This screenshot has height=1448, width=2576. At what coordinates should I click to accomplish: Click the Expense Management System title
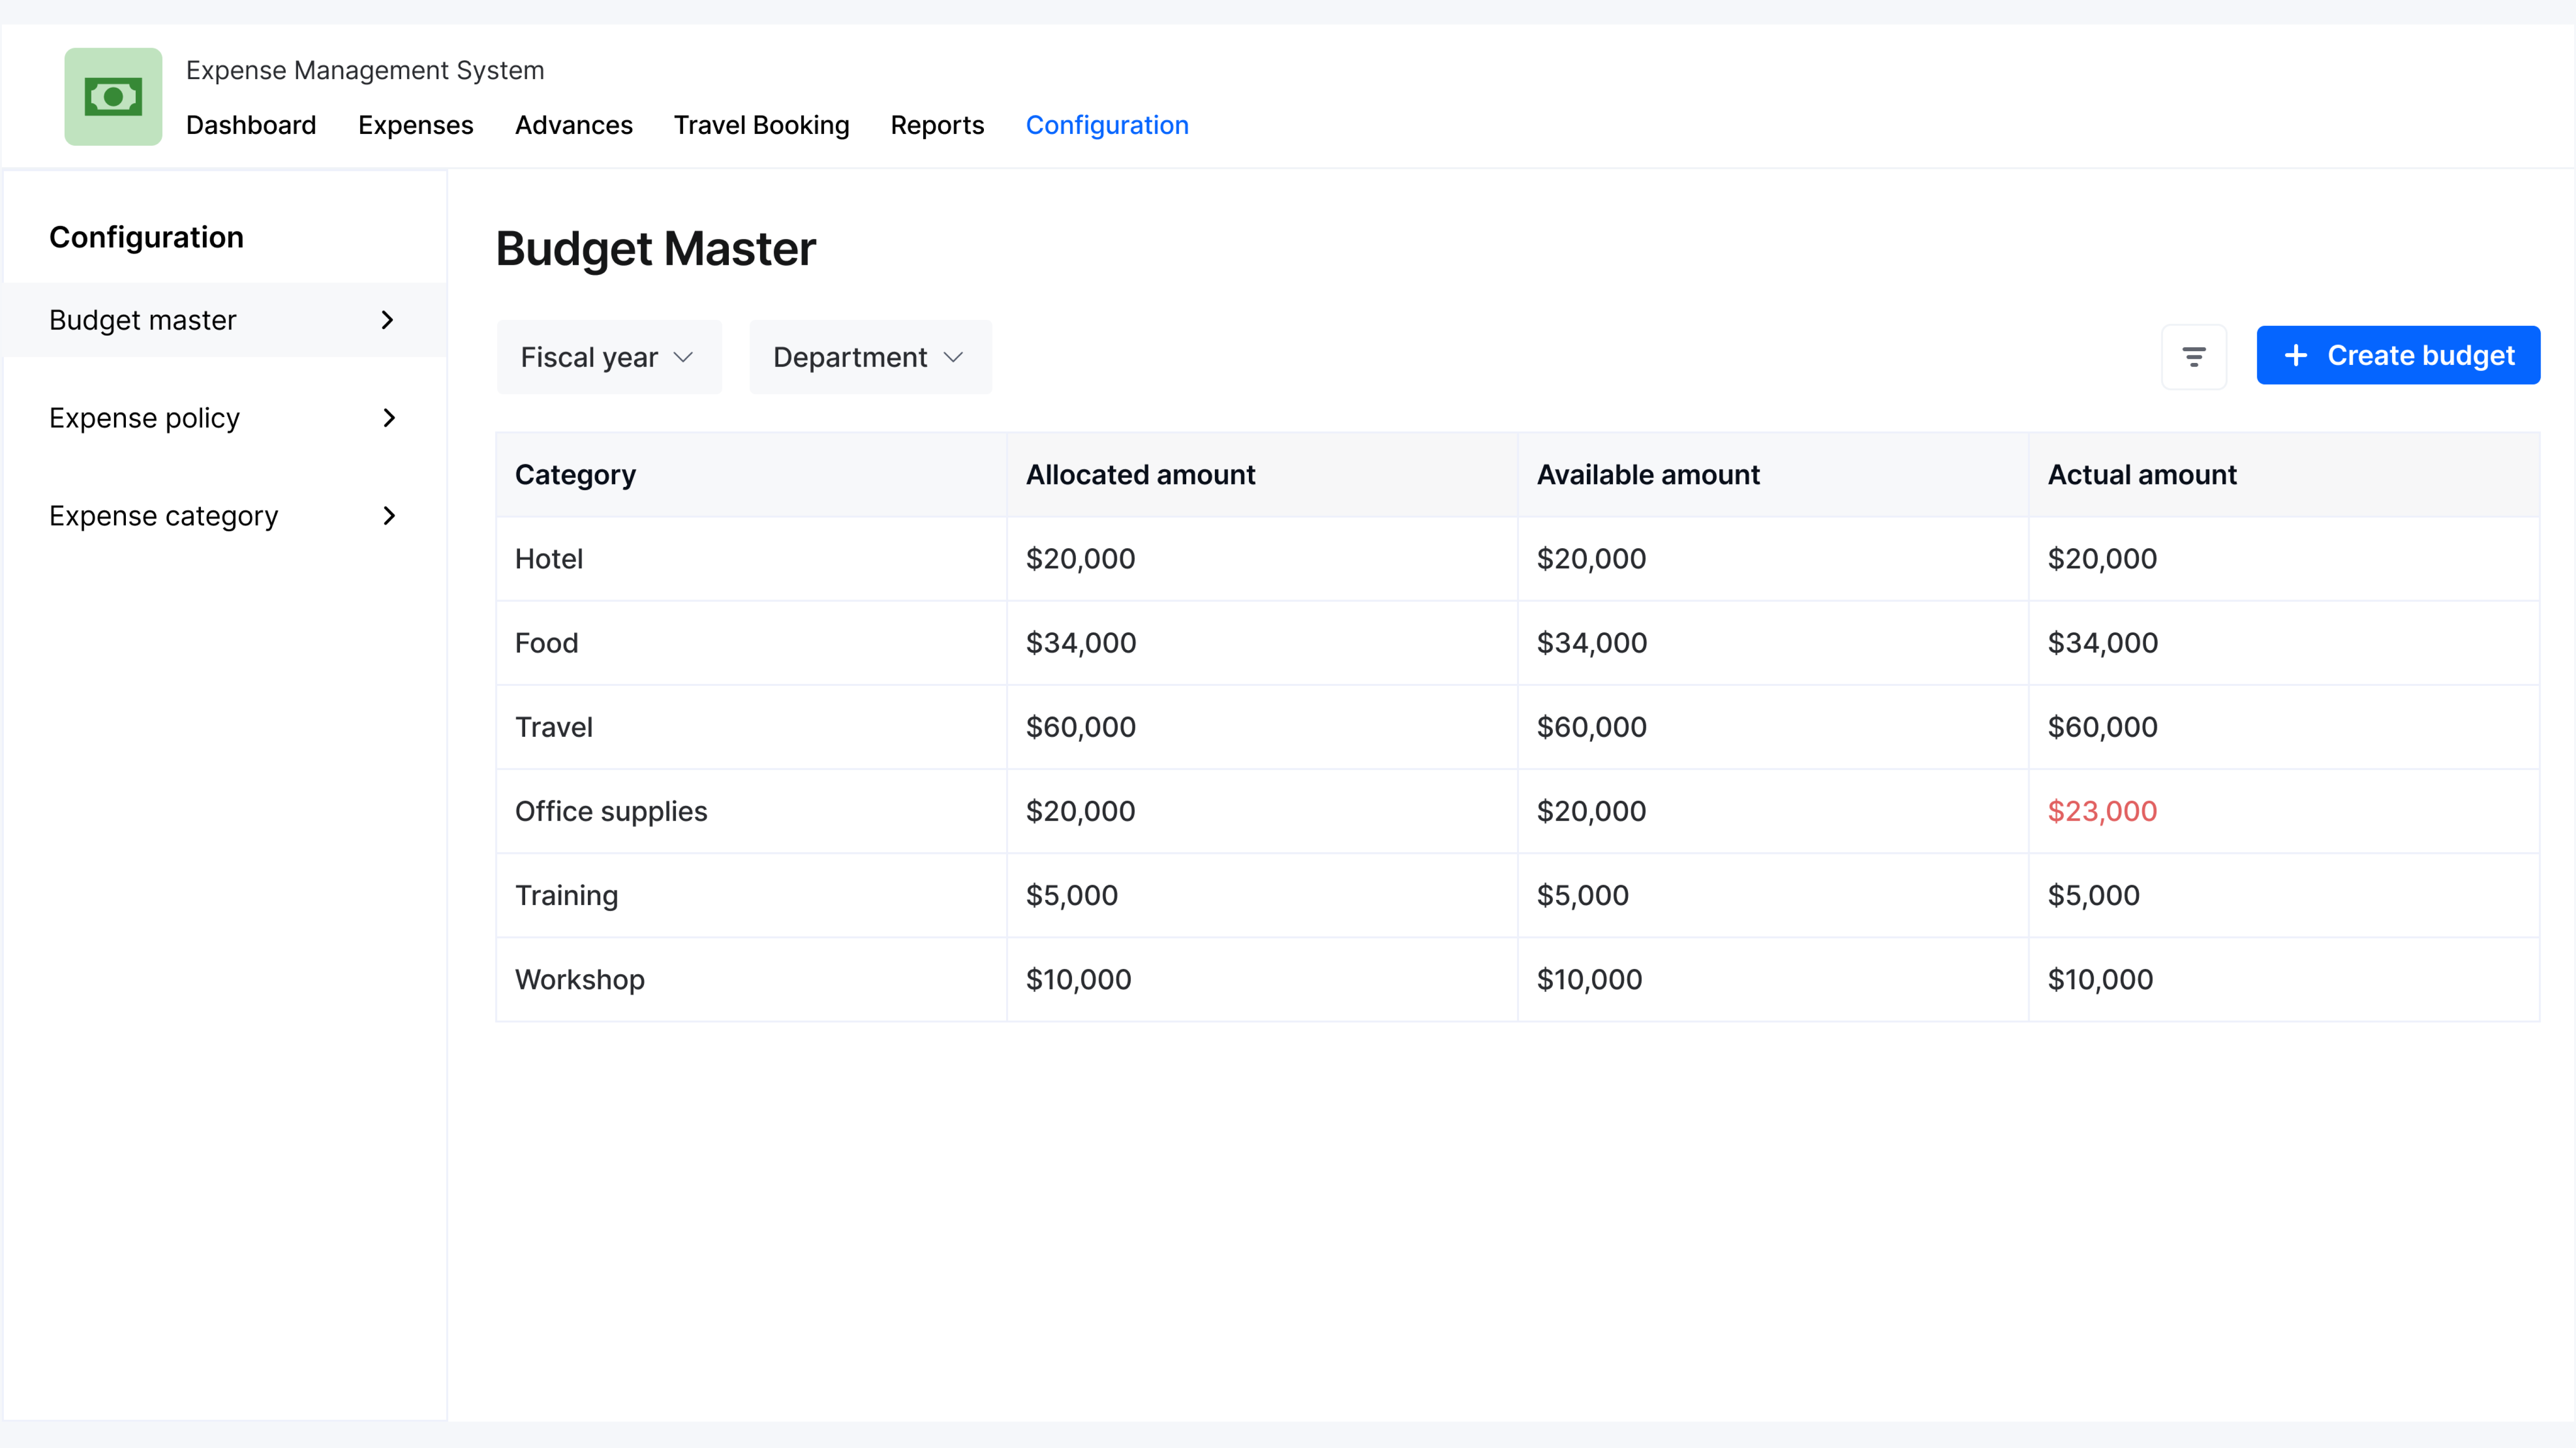pyautogui.click(x=365, y=70)
